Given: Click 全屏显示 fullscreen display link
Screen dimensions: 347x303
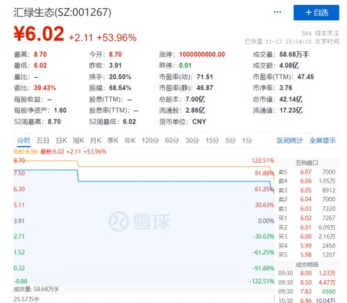Looking at the screenshot, I should (x=323, y=140).
